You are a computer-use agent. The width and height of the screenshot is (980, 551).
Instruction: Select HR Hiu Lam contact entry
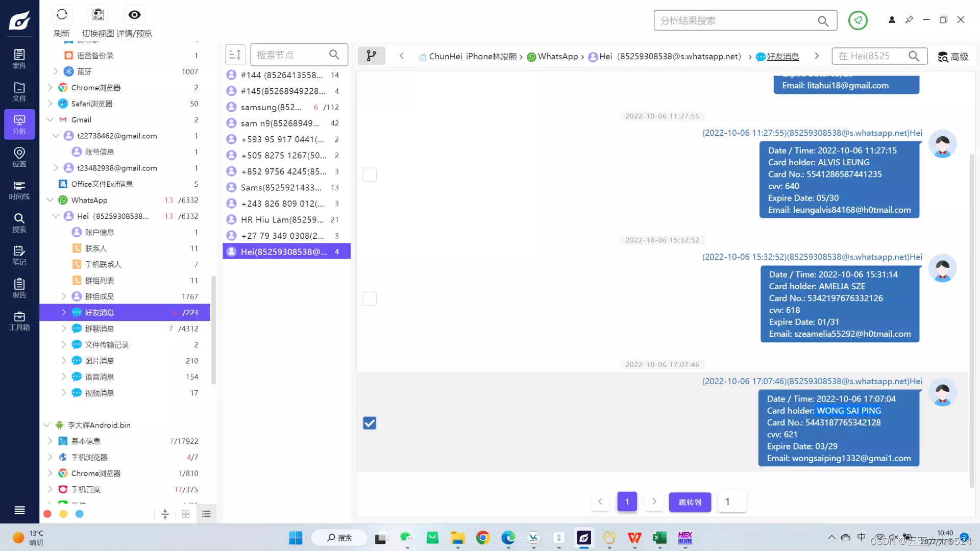click(282, 219)
